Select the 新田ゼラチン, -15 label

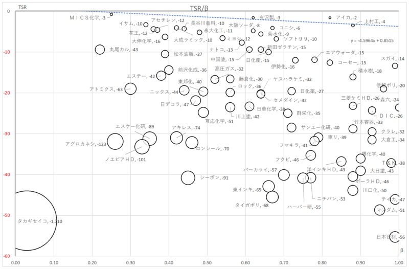(286, 47)
